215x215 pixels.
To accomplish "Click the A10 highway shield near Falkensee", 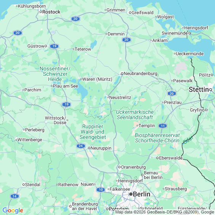I will coord(100,190).
